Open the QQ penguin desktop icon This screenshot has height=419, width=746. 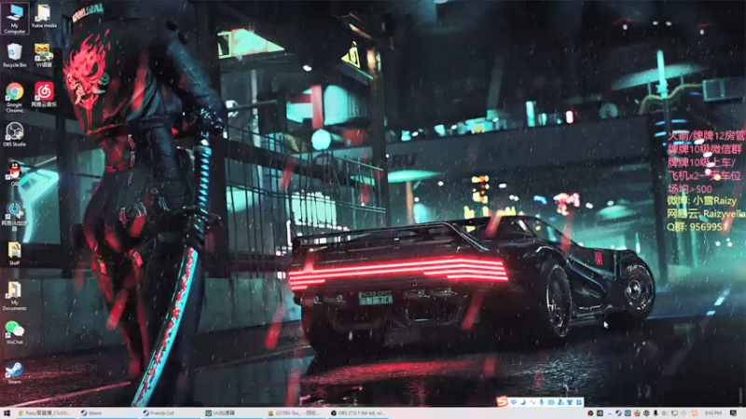(x=14, y=173)
